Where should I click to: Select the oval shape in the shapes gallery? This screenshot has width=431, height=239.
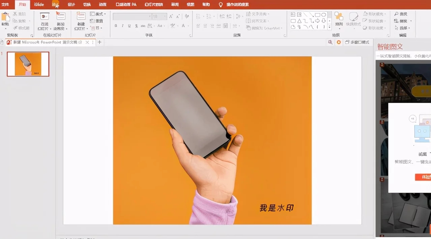click(323, 15)
